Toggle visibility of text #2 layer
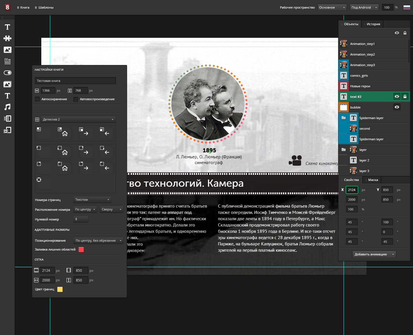 pos(397,97)
